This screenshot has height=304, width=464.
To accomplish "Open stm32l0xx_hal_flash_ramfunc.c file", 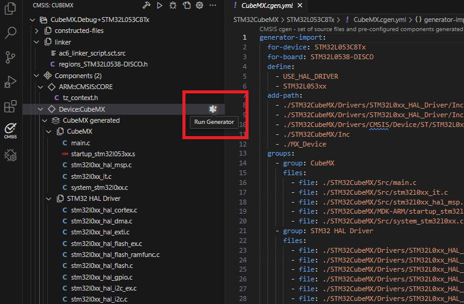I will coord(115,255).
